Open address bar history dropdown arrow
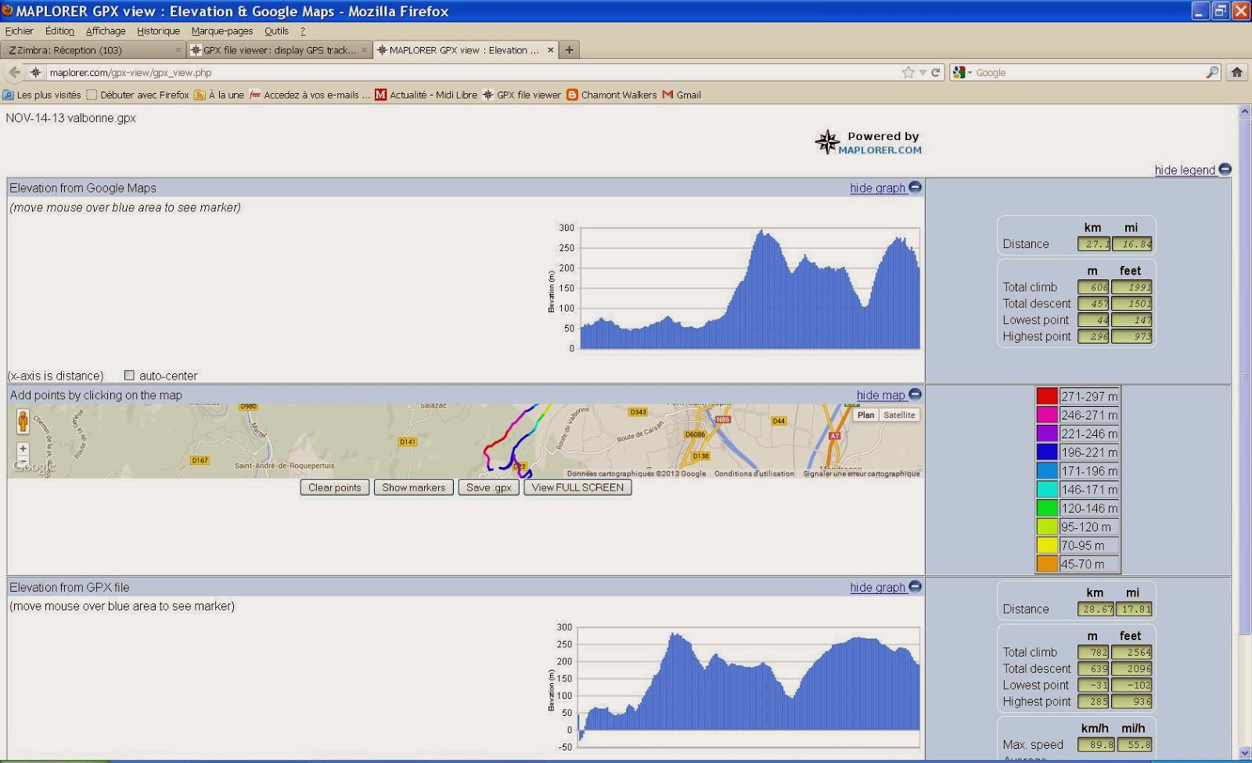 coord(923,73)
